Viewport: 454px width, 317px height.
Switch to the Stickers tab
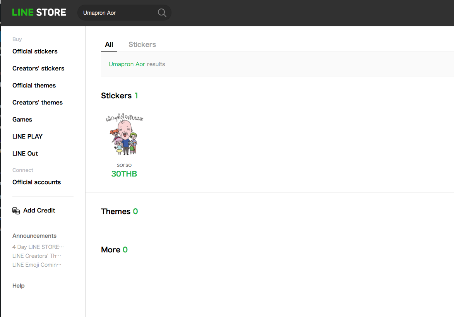point(142,45)
